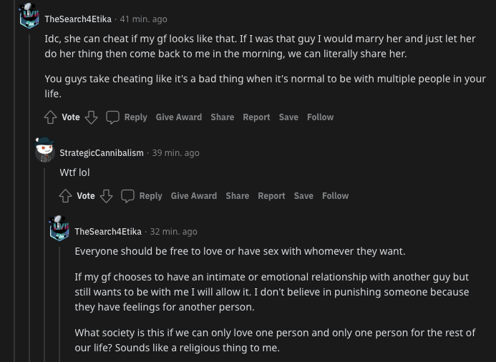
Task: Follow the top comment thread
Action: [320, 117]
